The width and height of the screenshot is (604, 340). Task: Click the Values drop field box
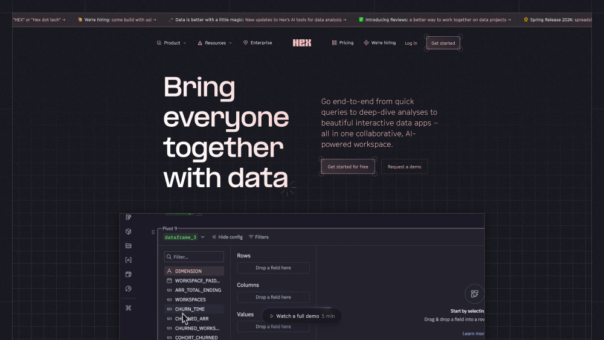[x=273, y=327]
